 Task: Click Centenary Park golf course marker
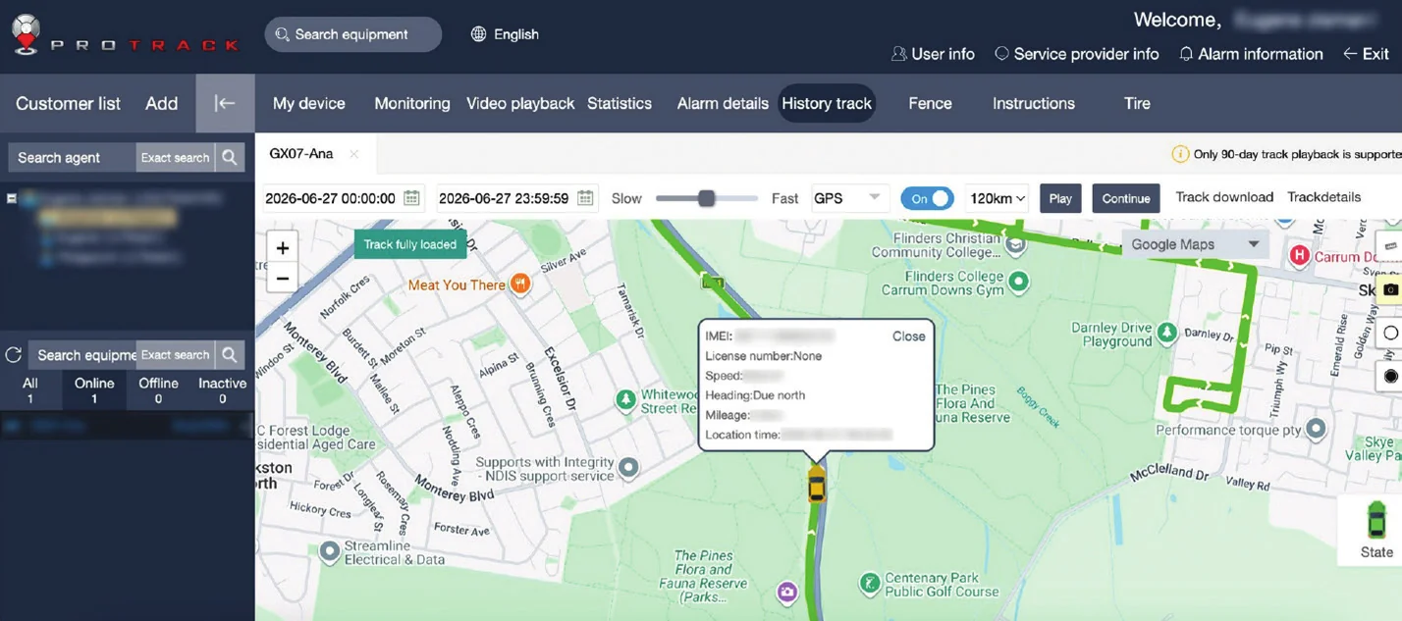pyautogui.click(x=869, y=584)
